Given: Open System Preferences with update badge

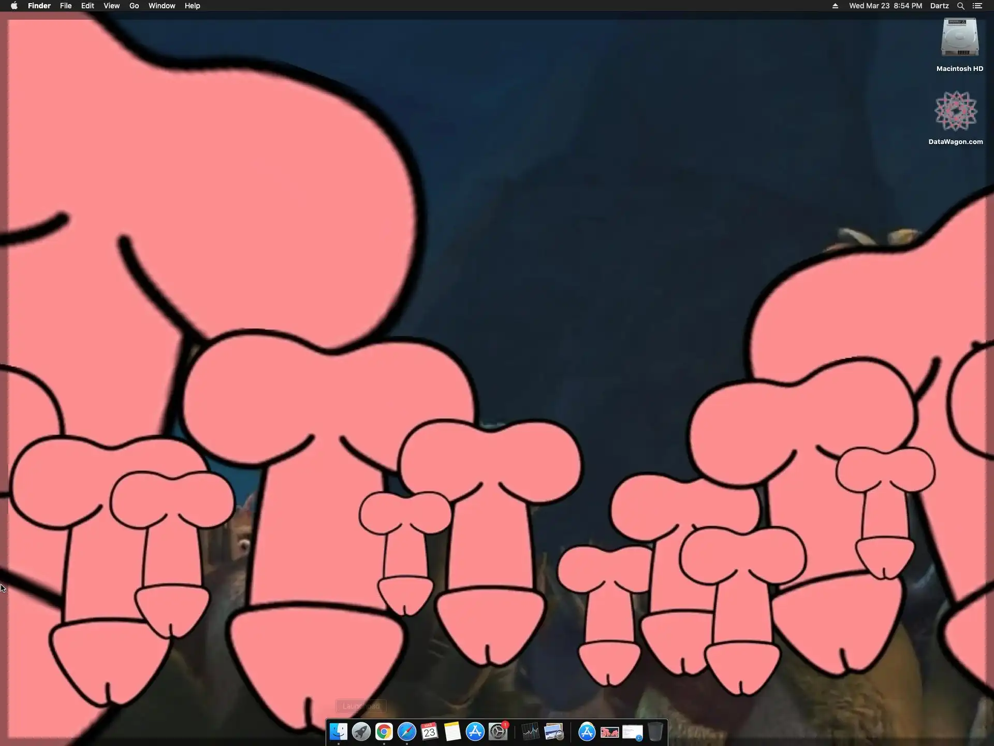Looking at the screenshot, I should point(498,731).
